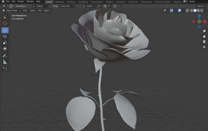This screenshot has height=131, width=208.
Task: Click the Scene name field
Action: 198,2
